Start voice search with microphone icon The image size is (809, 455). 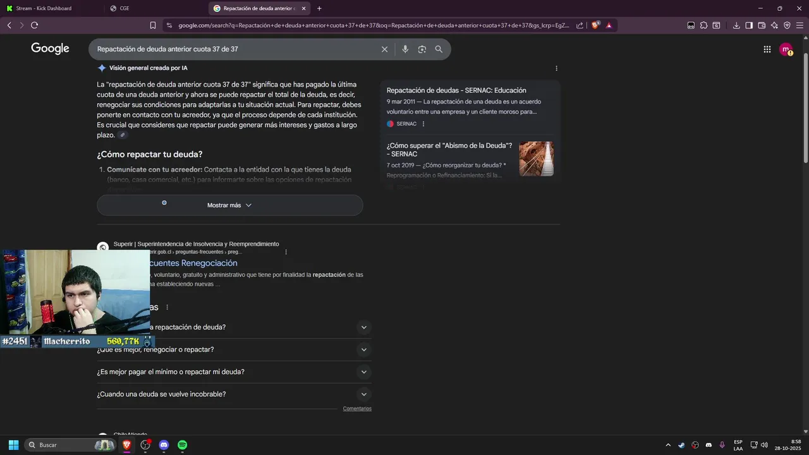[405, 49]
